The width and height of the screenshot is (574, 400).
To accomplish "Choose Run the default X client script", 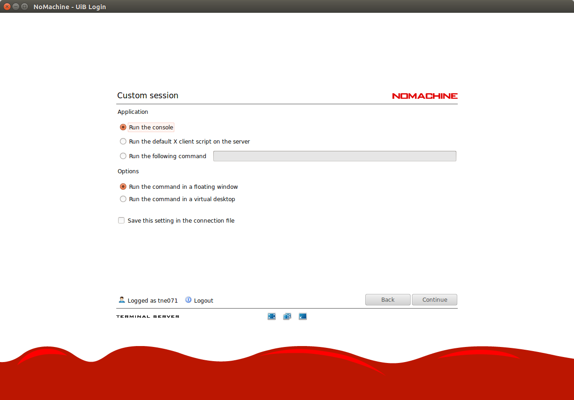I will (123, 142).
